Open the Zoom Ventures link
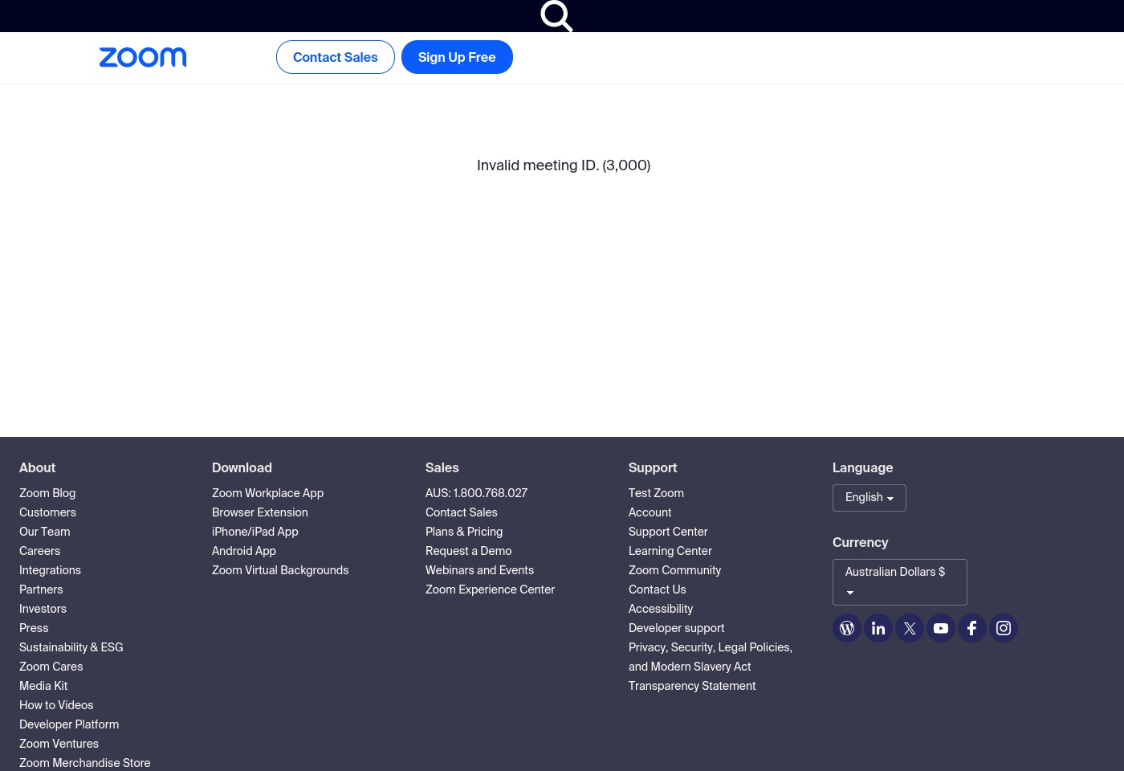Image resolution: width=1124 pixels, height=771 pixels. [59, 744]
